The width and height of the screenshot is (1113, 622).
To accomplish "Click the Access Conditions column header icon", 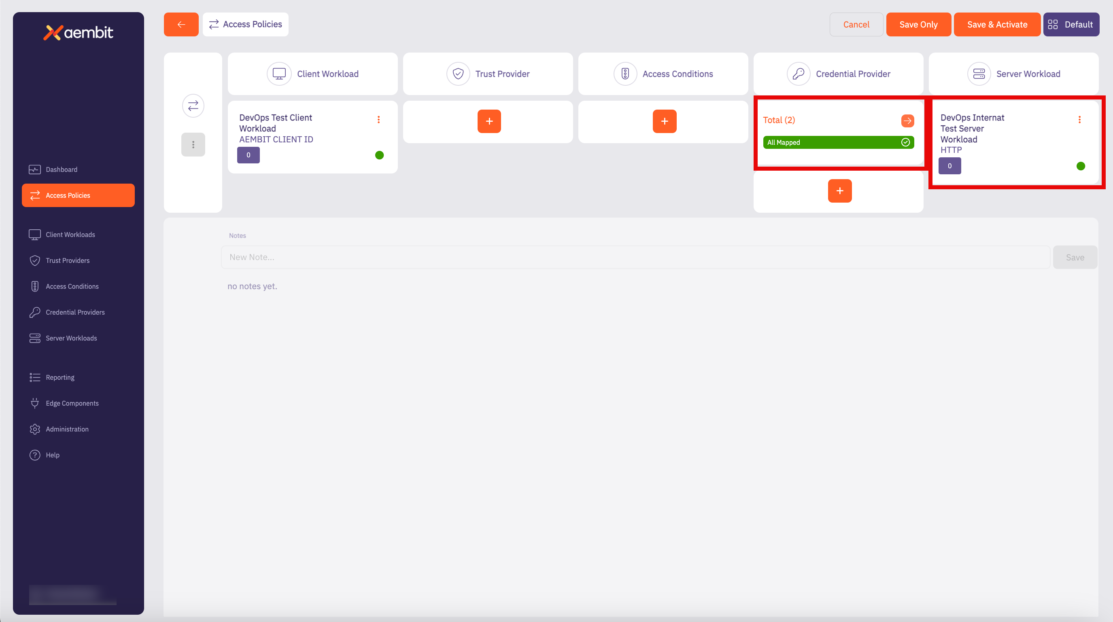I will point(625,74).
